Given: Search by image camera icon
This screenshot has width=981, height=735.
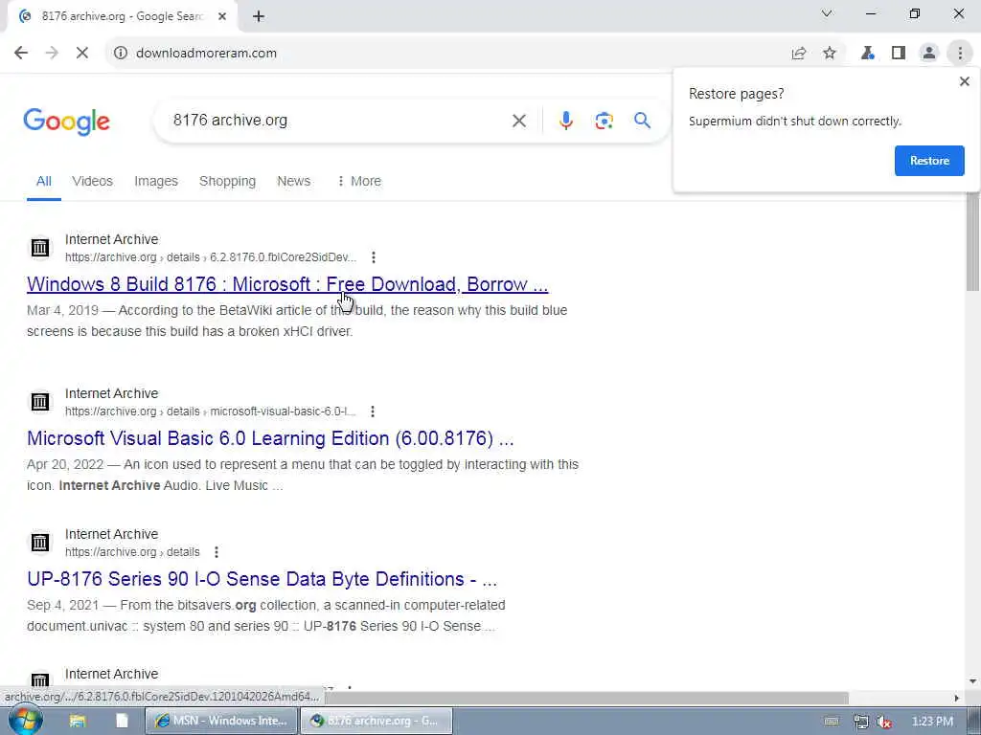Looking at the screenshot, I should tap(604, 121).
